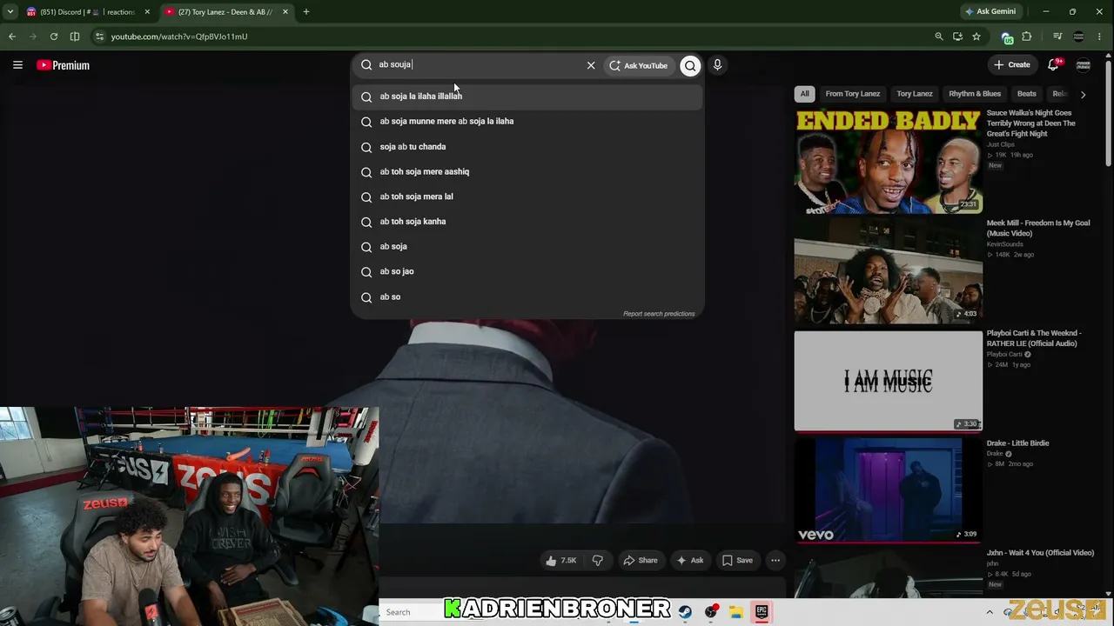Expand the browser tab search dropdown
This screenshot has width=1114, height=626.
[10, 12]
